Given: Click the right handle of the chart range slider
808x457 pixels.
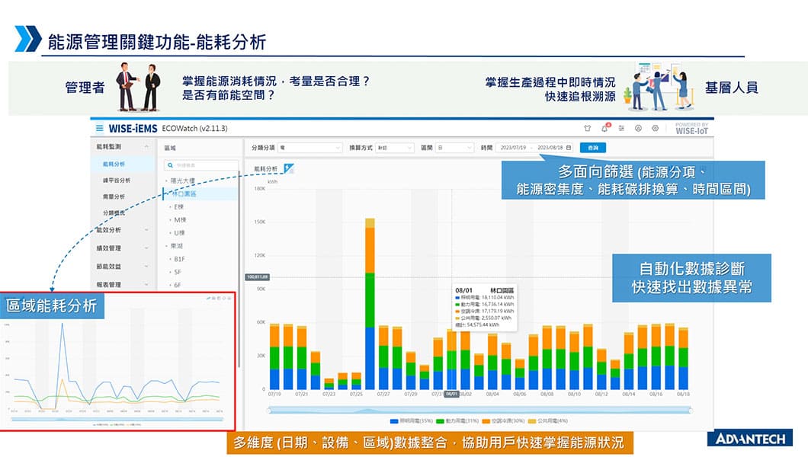Looking at the screenshot, I should pos(691,411).
